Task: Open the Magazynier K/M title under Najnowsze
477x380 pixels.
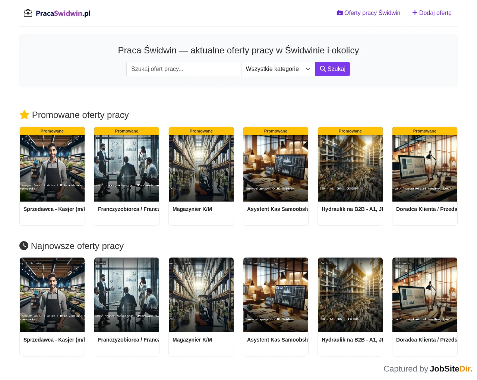Action: pos(192,340)
